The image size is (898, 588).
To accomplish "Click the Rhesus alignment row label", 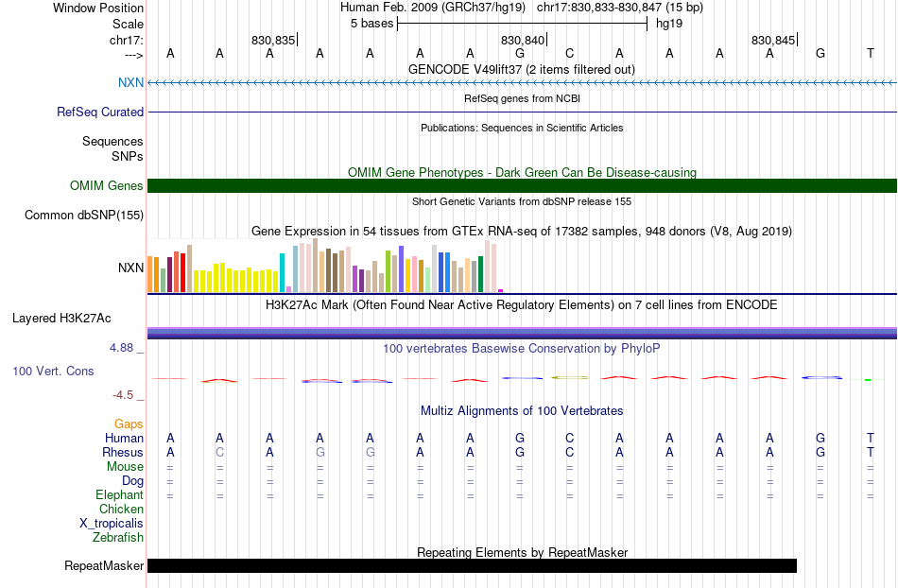I will coord(123,452).
